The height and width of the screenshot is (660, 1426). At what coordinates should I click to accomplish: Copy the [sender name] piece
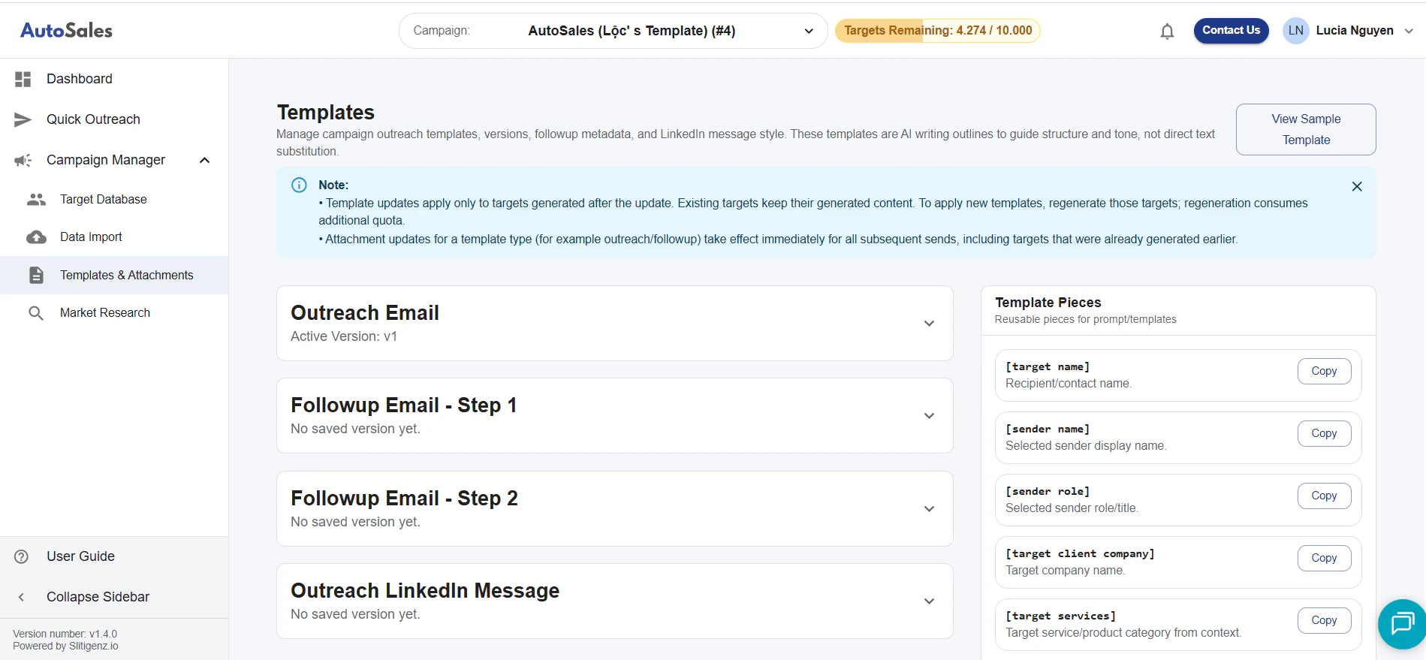[1324, 433]
